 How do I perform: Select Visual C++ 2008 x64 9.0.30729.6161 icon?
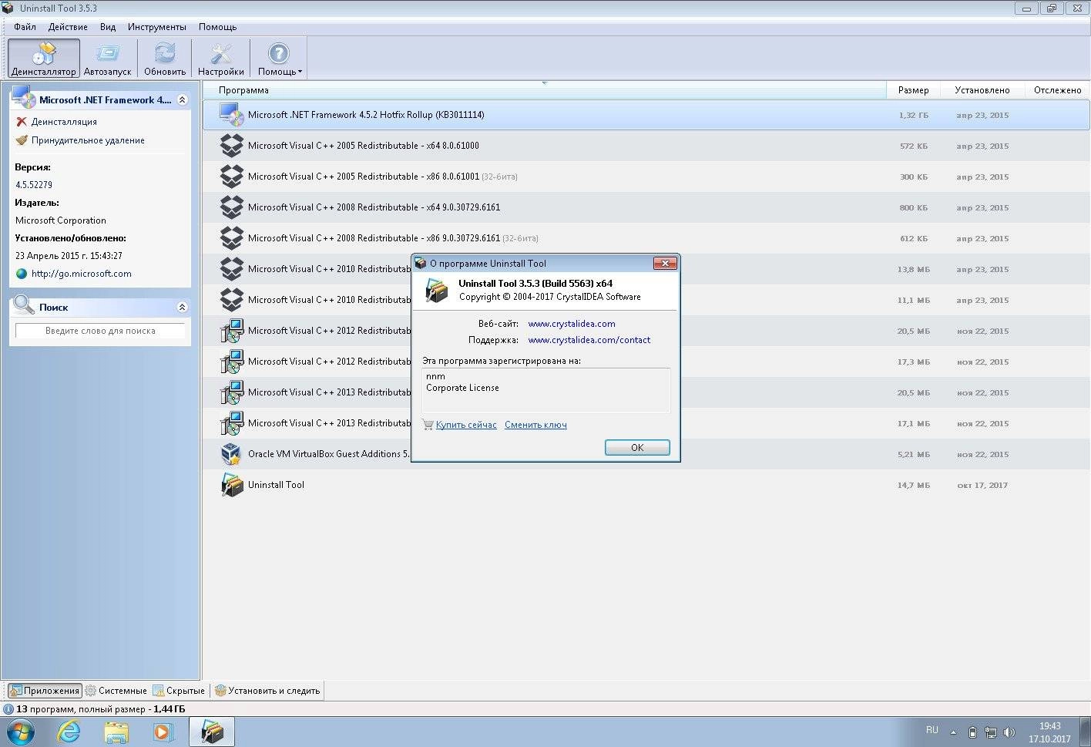point(232,207)
